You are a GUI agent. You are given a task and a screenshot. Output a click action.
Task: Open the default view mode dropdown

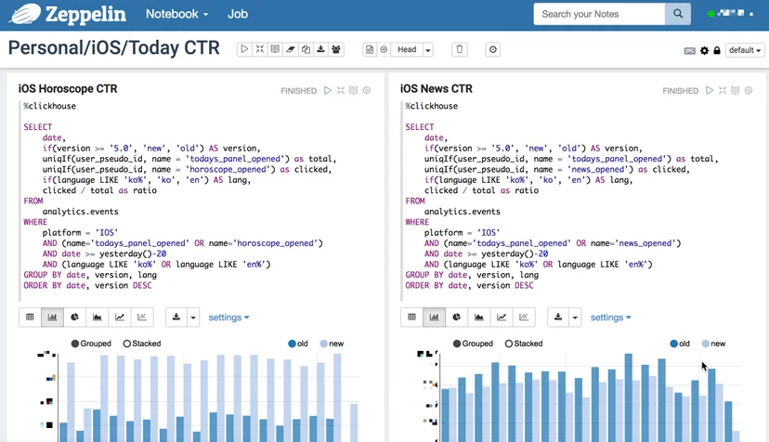[745, 50]
